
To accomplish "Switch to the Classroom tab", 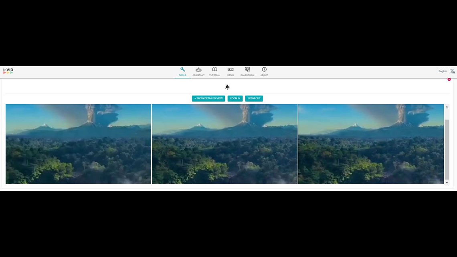I will coord(247,71).
